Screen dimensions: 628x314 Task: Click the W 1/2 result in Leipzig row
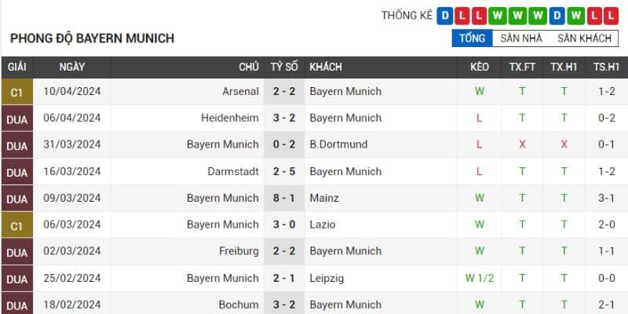(x=479, y=278)
